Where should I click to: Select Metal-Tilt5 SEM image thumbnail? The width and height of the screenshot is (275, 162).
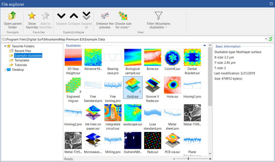[73, 140]
